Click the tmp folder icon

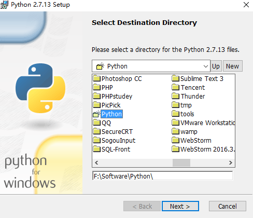point(176,105)
